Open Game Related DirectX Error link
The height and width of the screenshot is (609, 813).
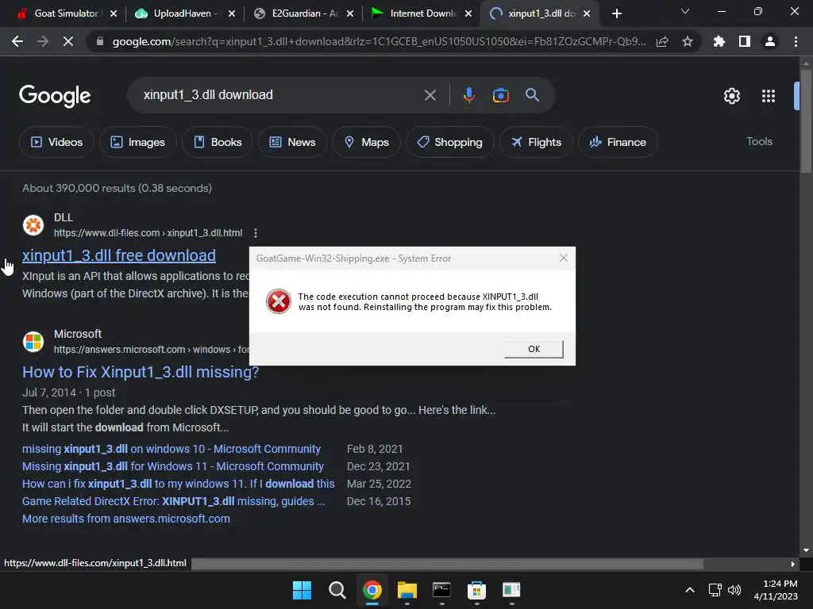click(174, 501)
